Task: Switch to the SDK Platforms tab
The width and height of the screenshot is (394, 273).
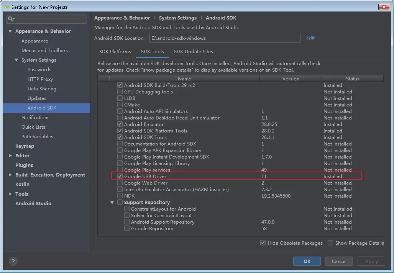Action: (x=115, y=52)
